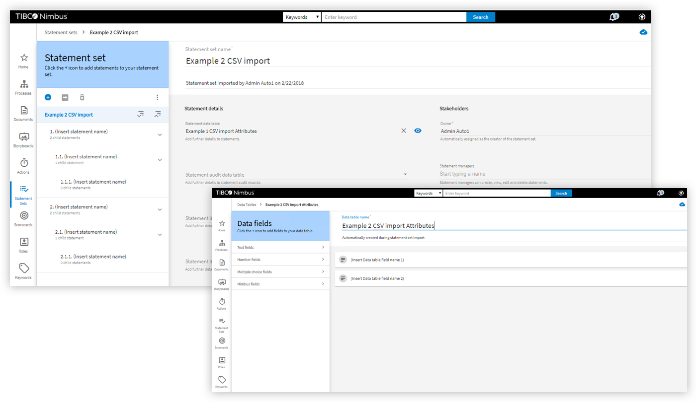This screenshot has height=405, width=697.
Task: Open Keywords search dropdown in the Statement set window
Action: (302, 17)
